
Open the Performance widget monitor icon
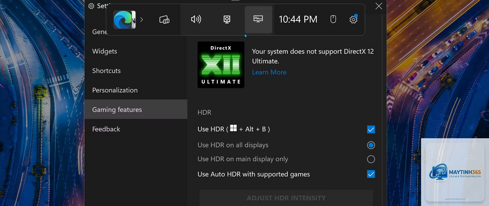[x=258, y=20]
